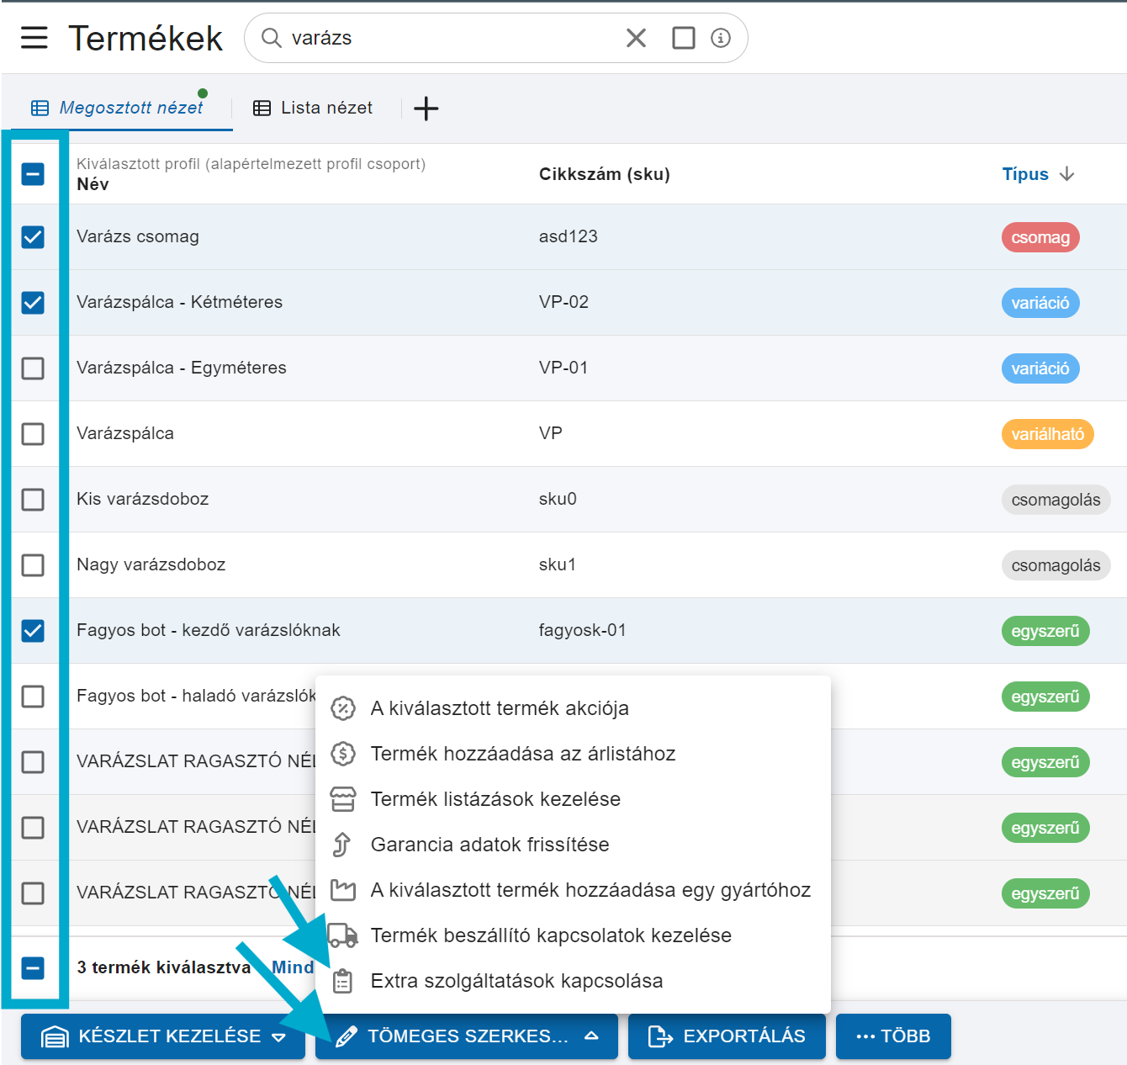Click the csomag type badge

pyautogui.click(x=1040, y=237)
